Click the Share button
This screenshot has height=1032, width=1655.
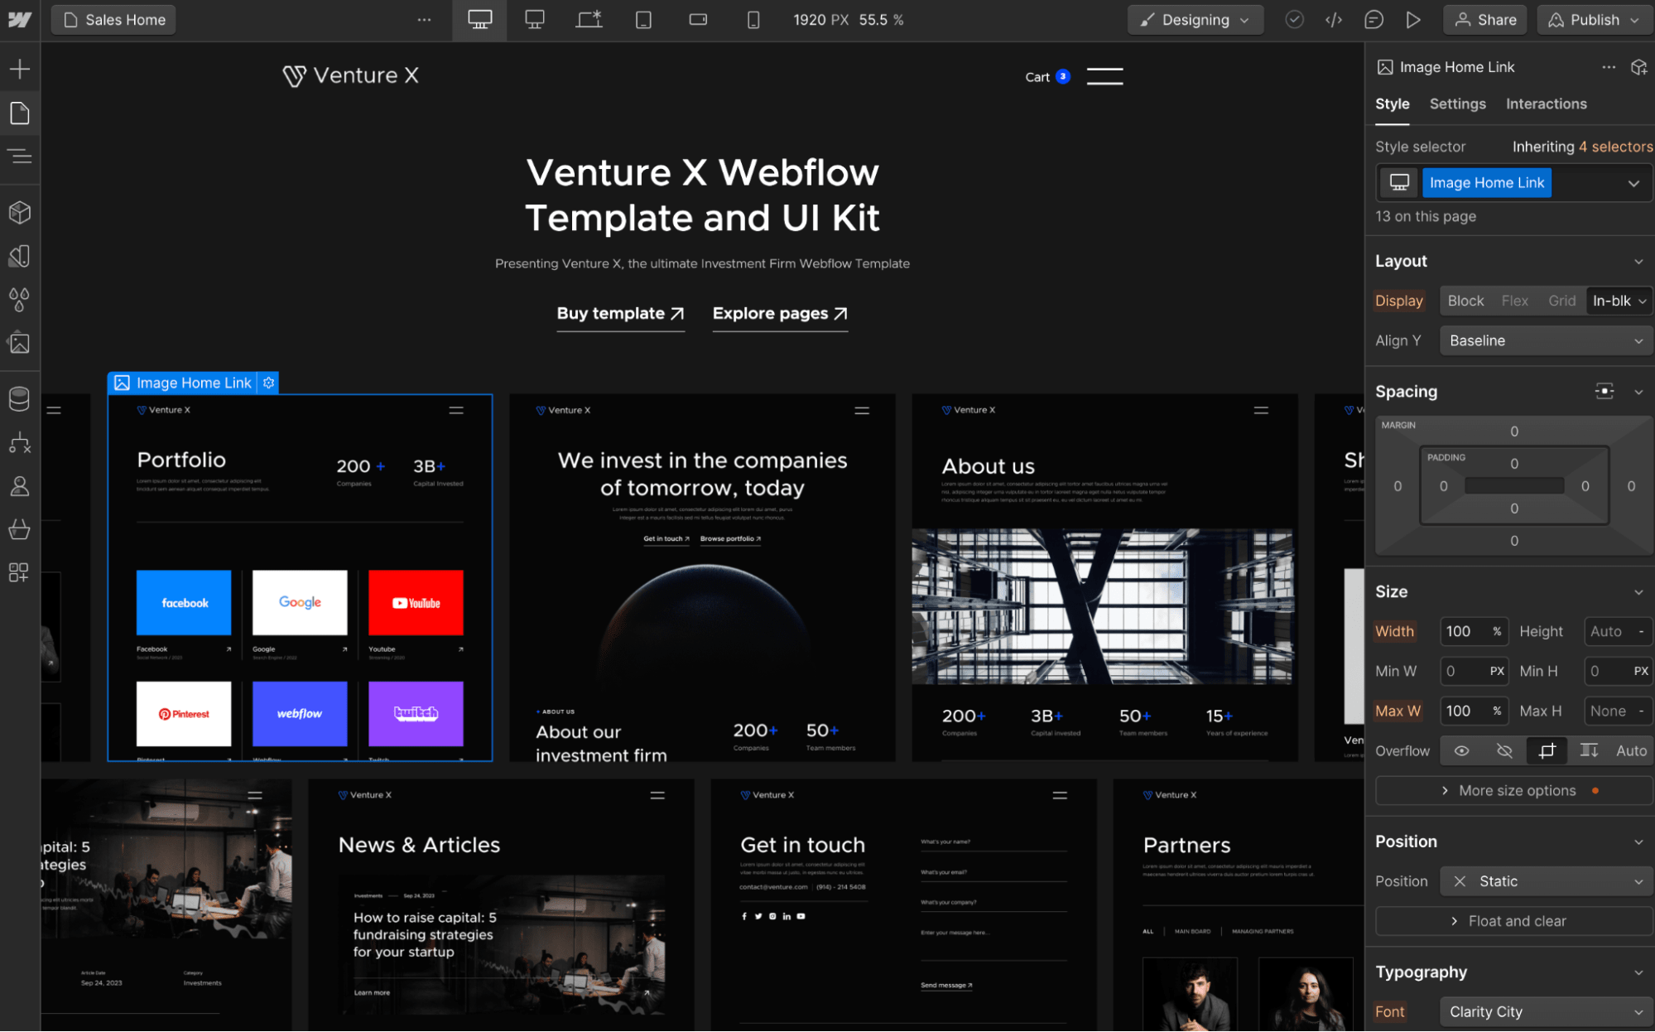(1485, 20)
